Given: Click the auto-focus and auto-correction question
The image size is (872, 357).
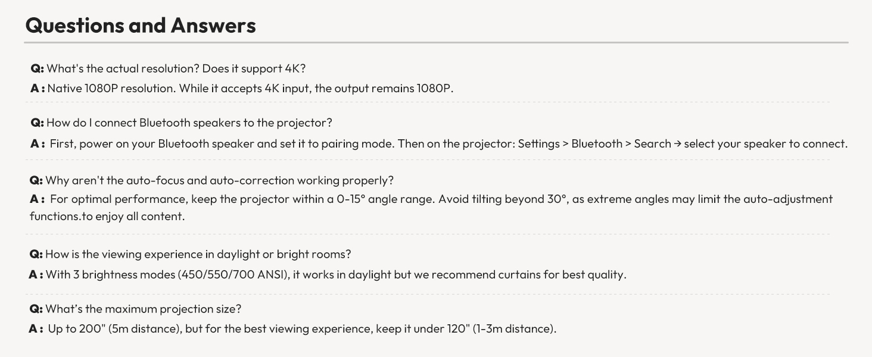Looking at the screenshot, I should [219, 180].
